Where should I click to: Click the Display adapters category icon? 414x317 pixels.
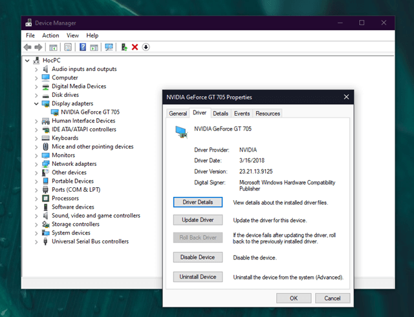tap(45, 103)
